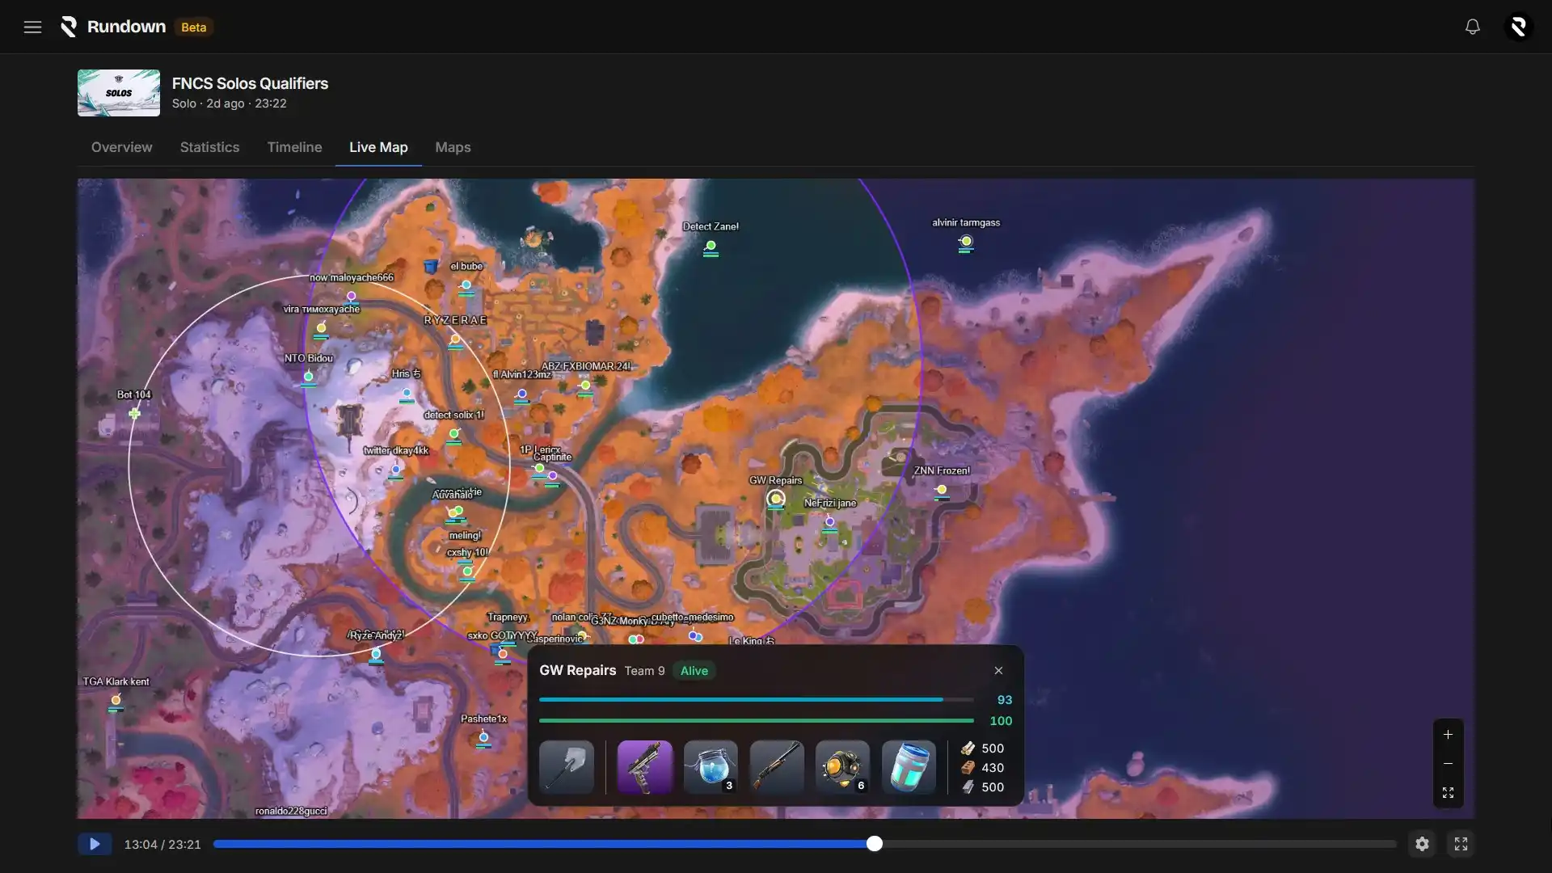1552x873 pixels.
Task: Select the NTO Bidou player marker
Action: [x=308, y=377]
